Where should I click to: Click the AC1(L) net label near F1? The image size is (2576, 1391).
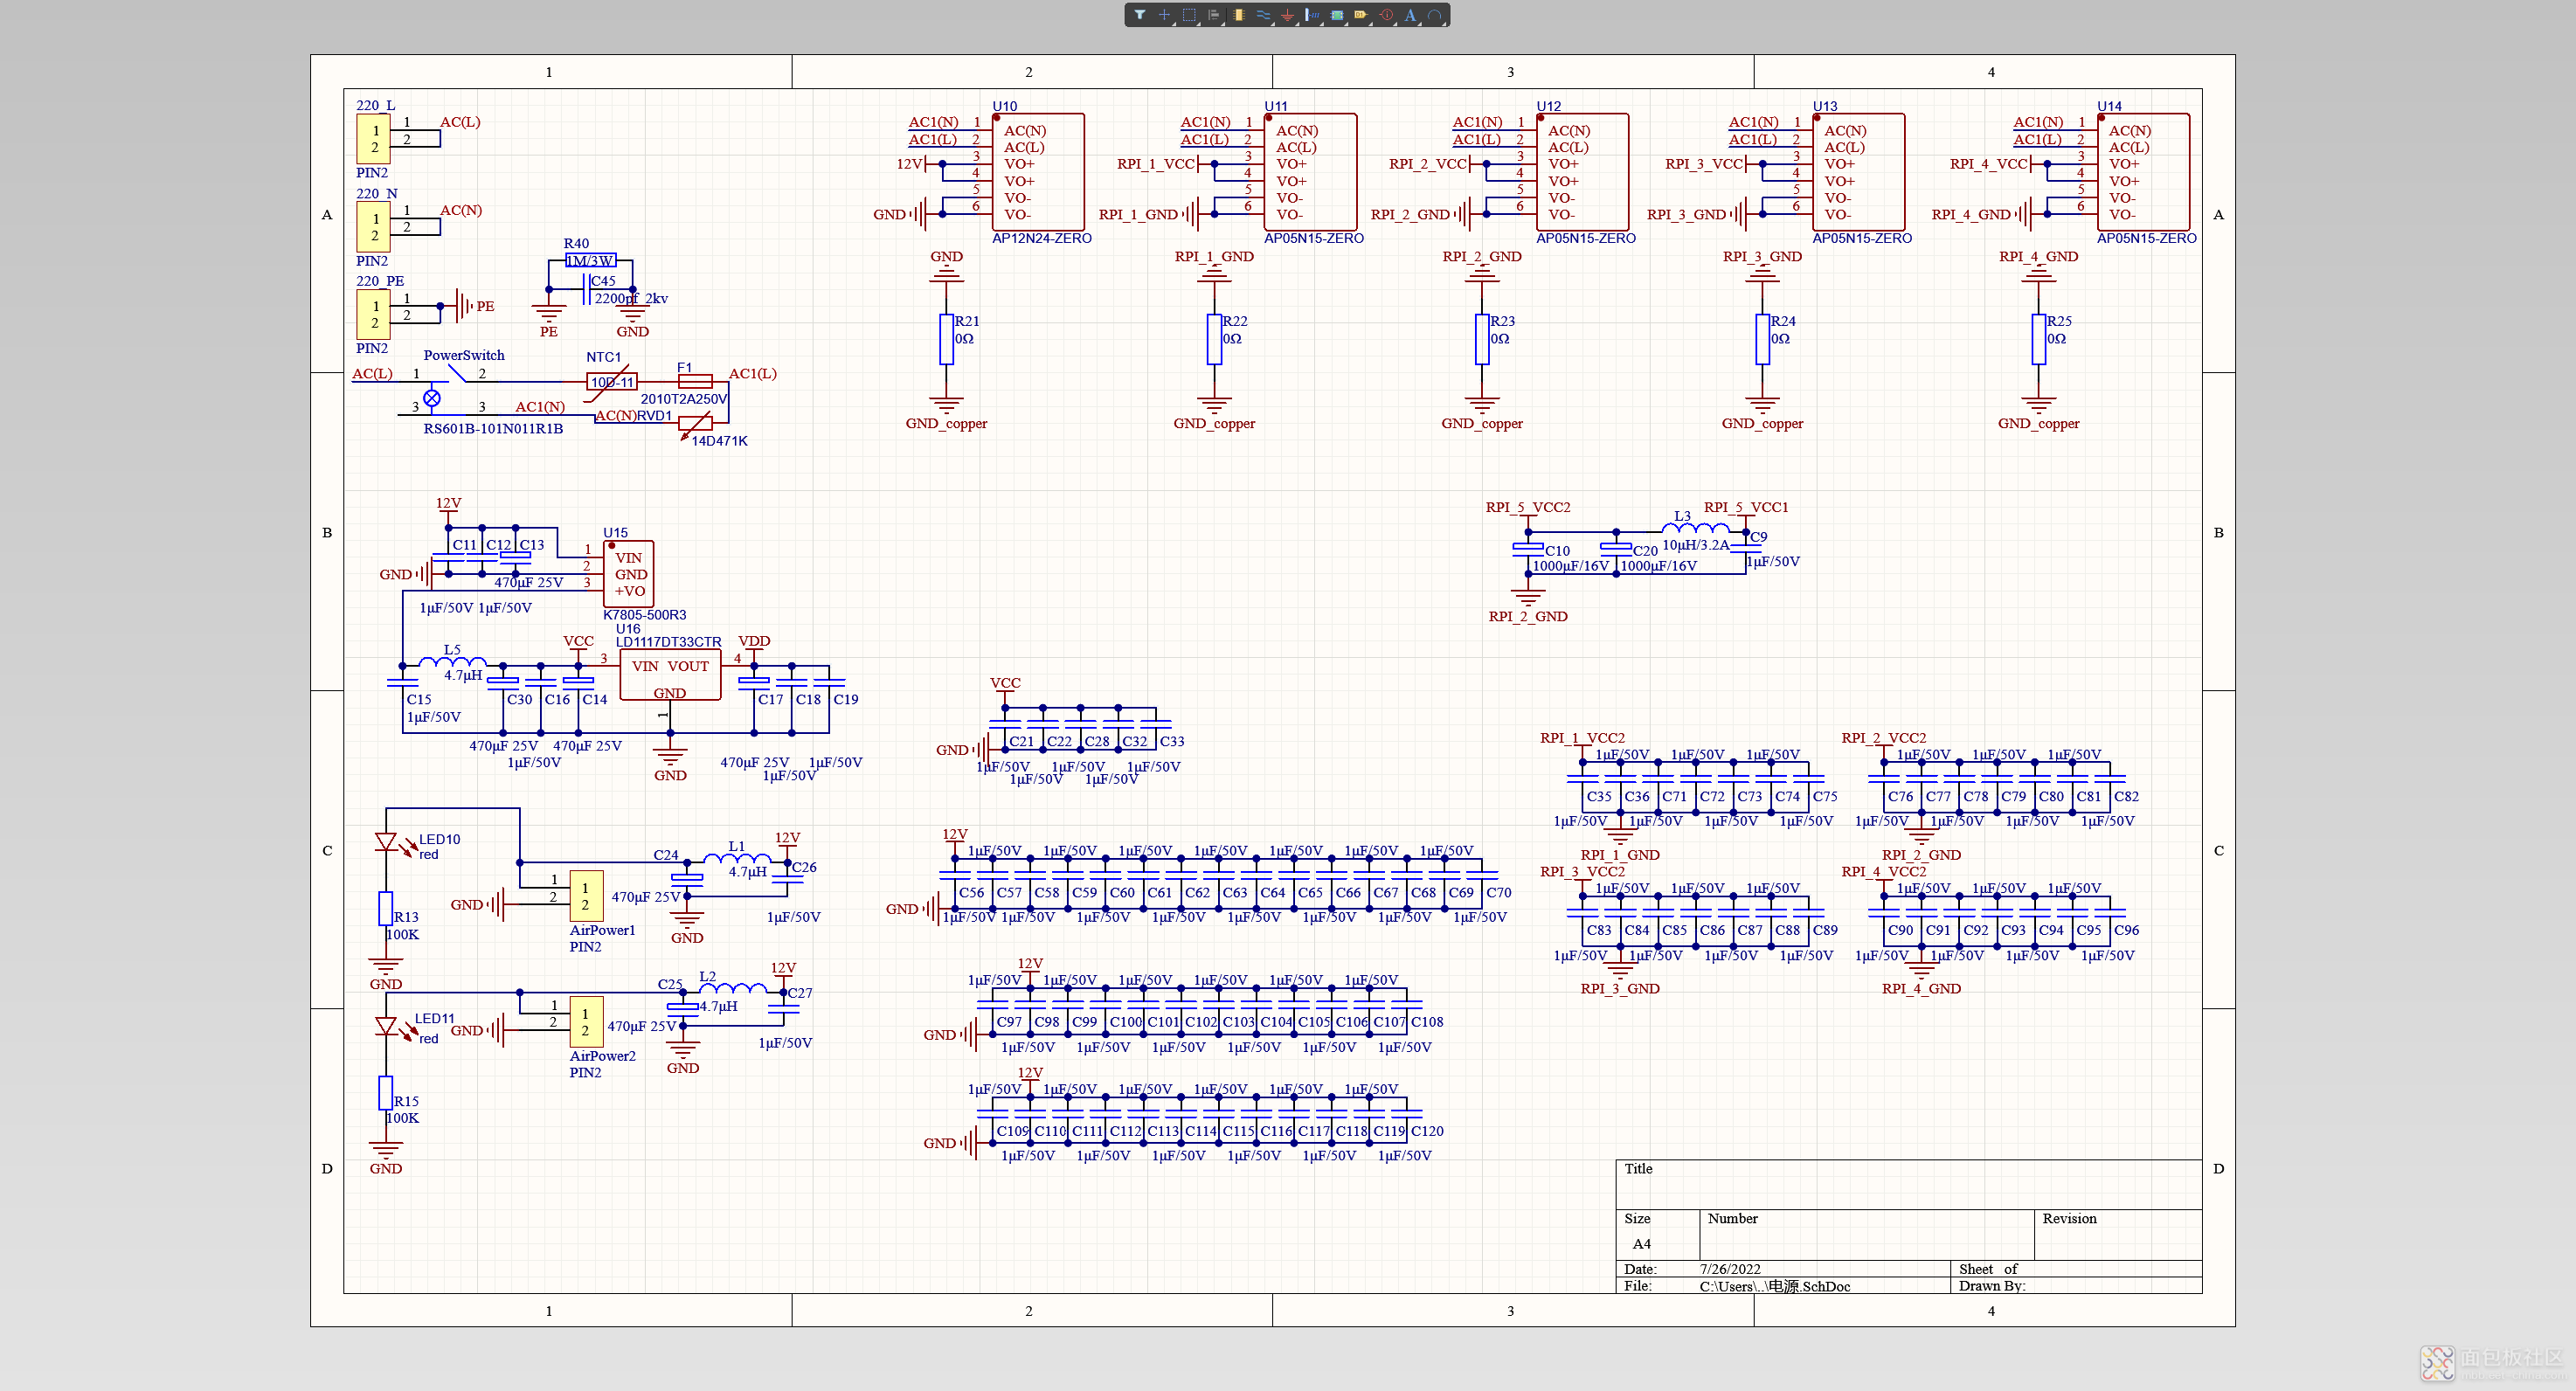tap(752, 374)
